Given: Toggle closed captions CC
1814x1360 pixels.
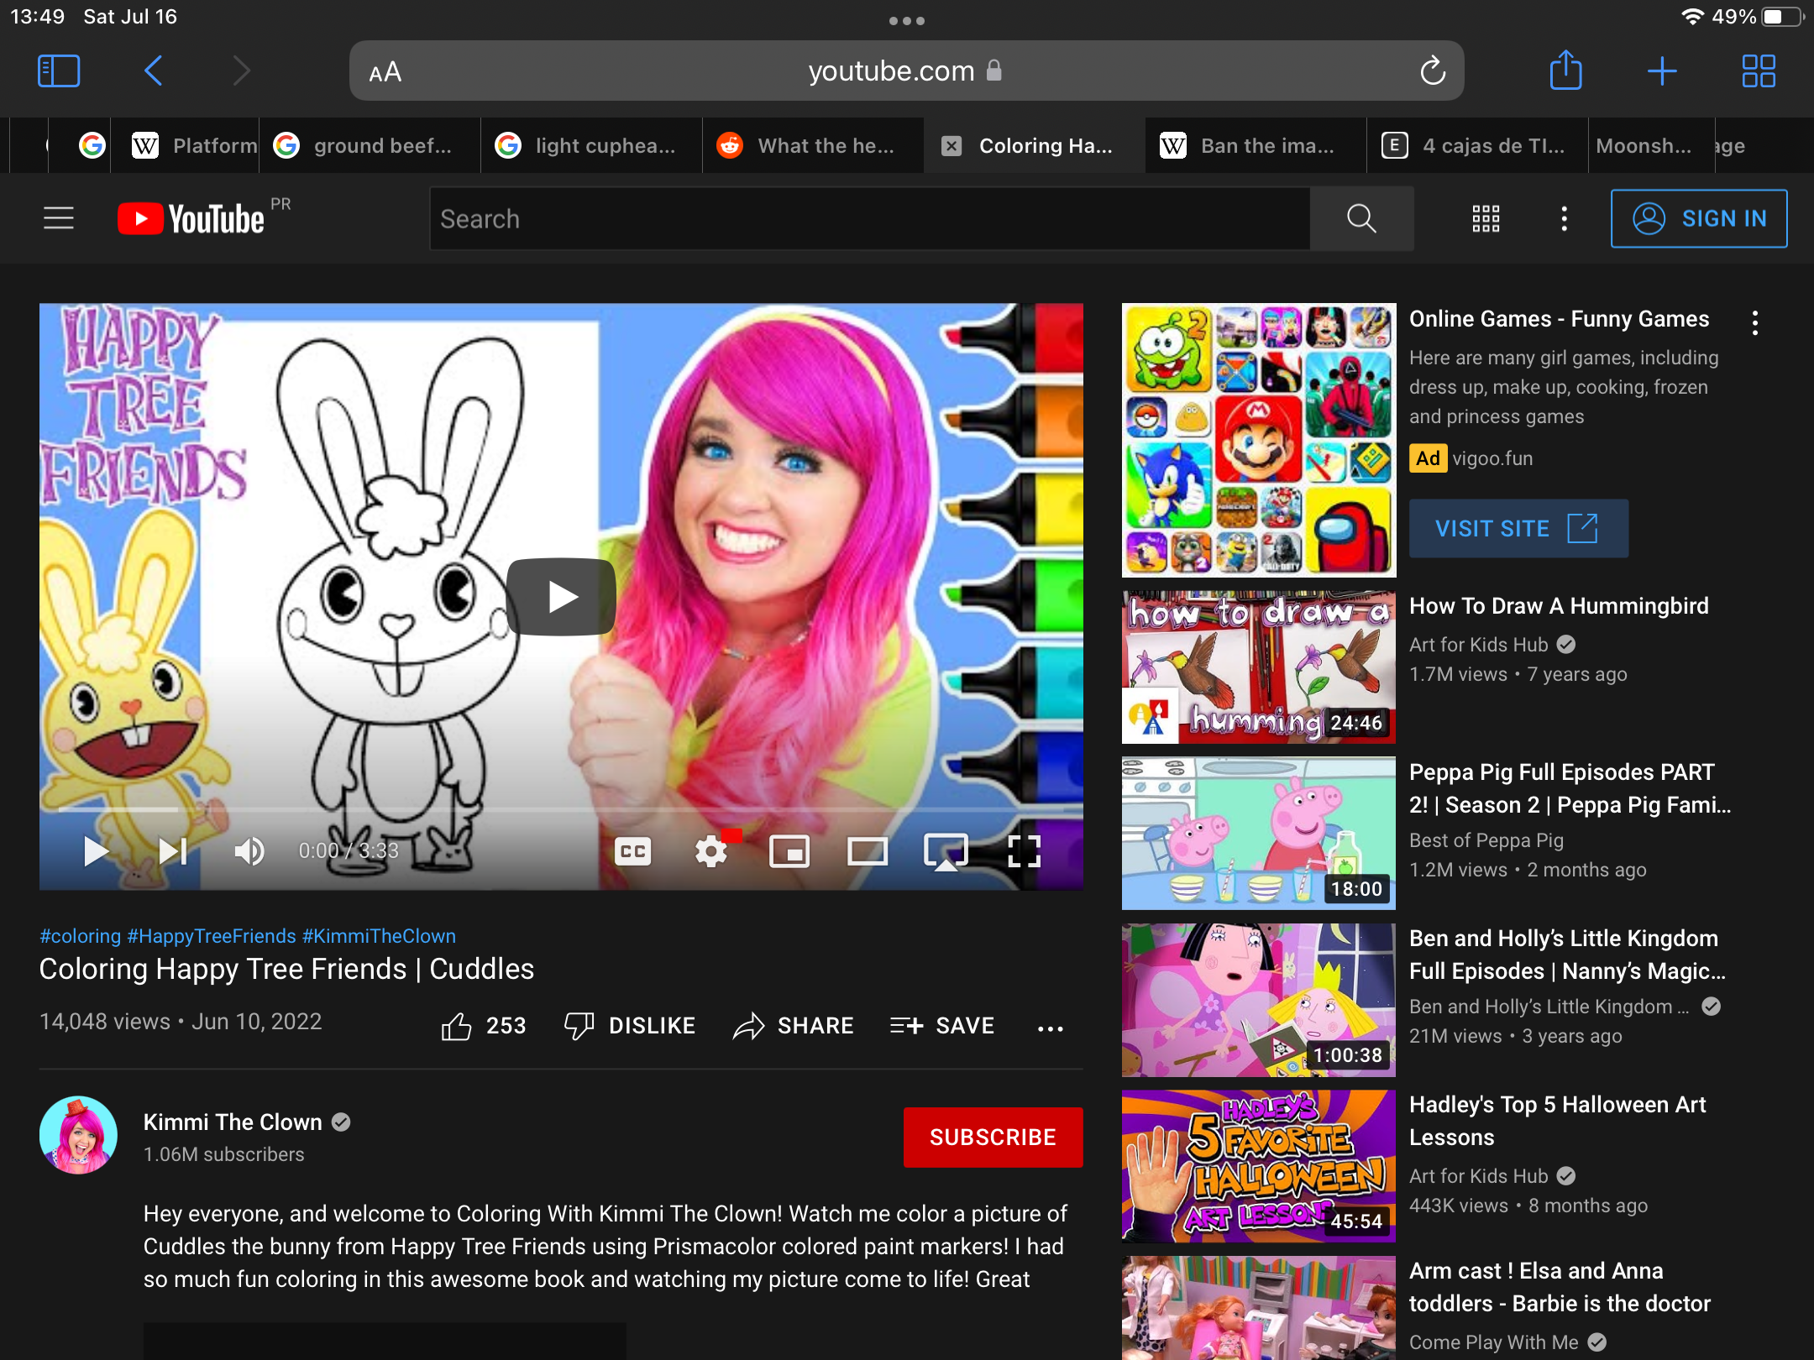Looking at the screenshot, I should (x=633, y=851).
